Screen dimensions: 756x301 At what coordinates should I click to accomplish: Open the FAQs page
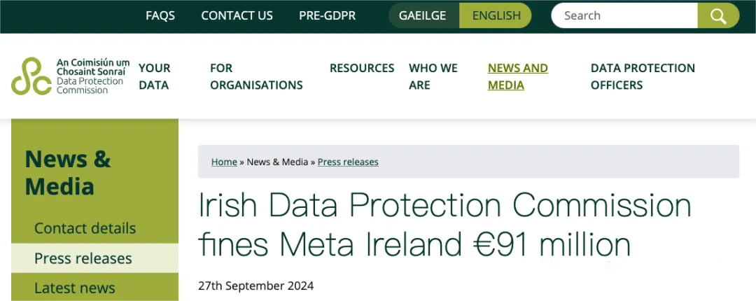pyautogui.click(x=160, y=15)
